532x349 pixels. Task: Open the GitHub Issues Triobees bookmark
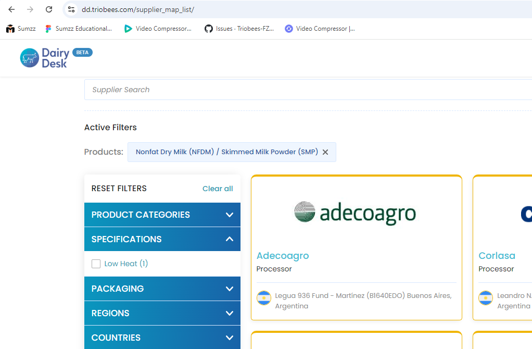[239, 29]
